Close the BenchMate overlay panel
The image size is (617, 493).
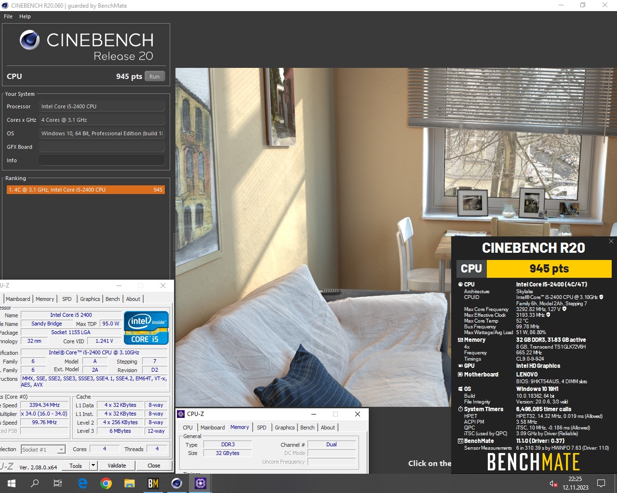611,241
